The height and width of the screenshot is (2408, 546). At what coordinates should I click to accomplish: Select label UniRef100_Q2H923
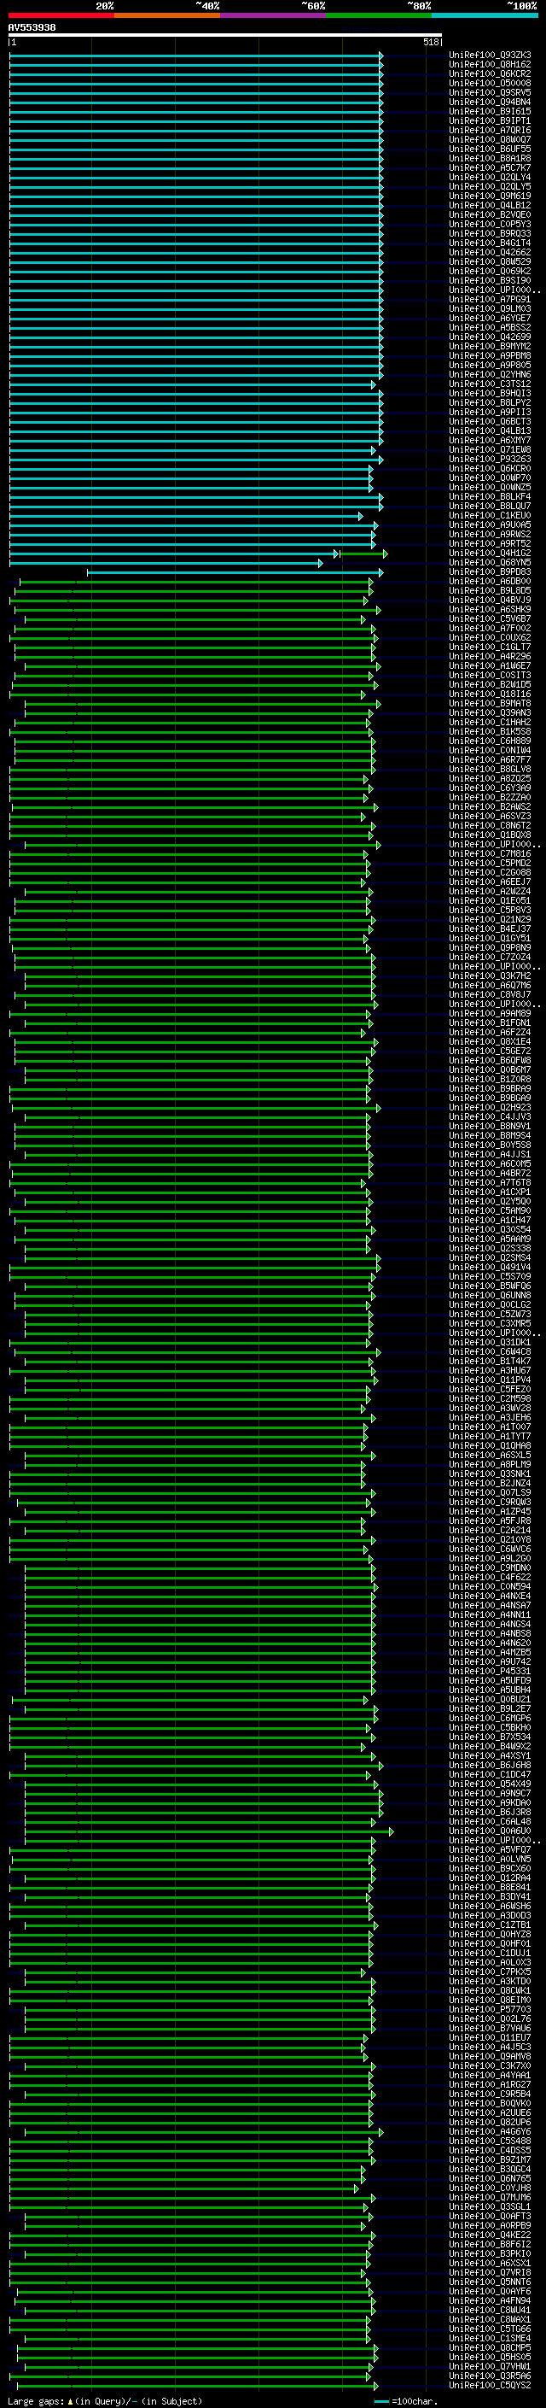click(x=490, y=1108)
